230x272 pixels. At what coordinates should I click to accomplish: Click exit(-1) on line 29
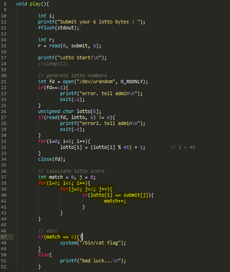click(72, 130)
